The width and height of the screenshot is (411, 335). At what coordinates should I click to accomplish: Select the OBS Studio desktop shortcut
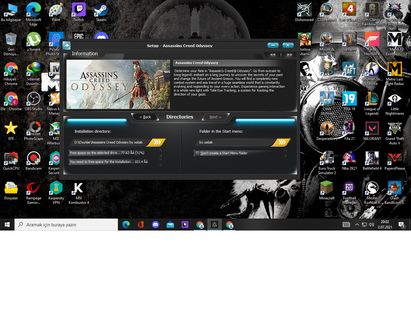[33, 101]
